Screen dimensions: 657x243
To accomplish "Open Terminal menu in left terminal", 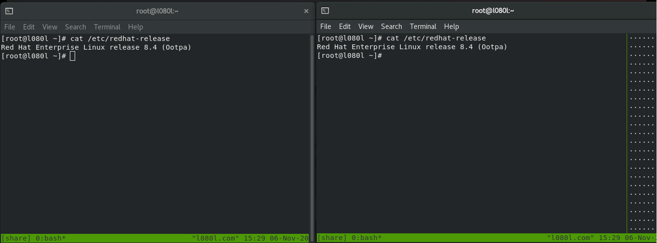I will click(x=107, y=27).
